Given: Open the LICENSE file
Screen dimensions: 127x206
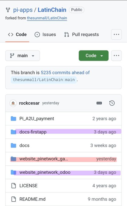Looking at the screenshot, I should tap(29, 186).
